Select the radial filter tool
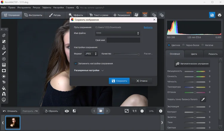Image resolution: width=224 pixels, height=131 pixels. (x=4, y=59)
